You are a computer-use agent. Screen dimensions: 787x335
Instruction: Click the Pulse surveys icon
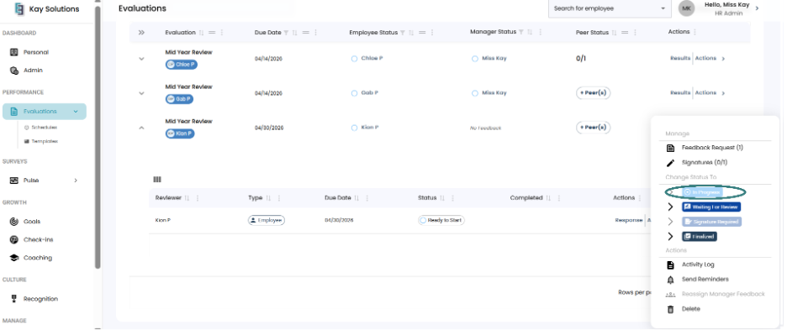pos(14,180)
